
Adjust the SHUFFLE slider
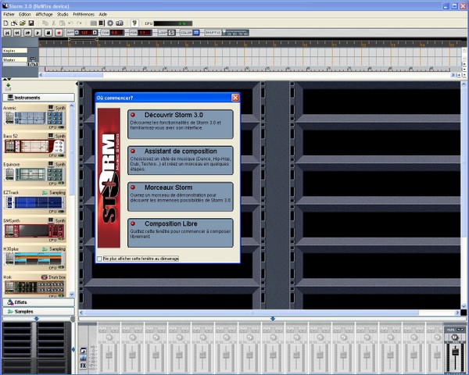tap(236, 33)
